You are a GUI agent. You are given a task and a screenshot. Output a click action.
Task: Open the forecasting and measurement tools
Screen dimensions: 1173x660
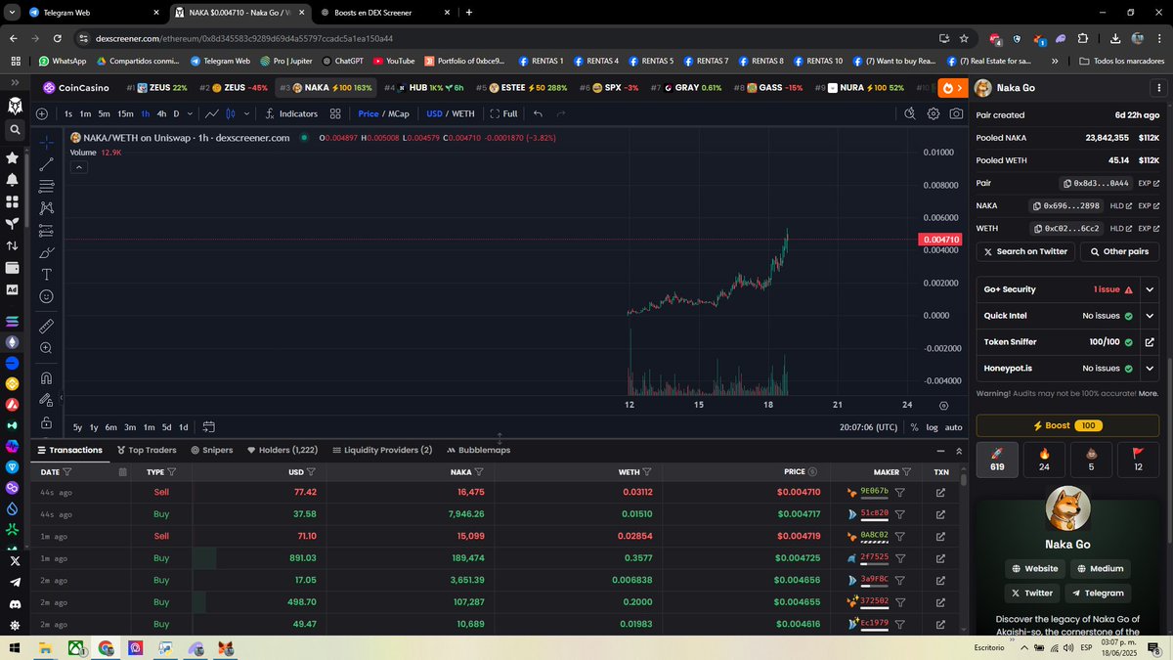[x=46, y=231]
